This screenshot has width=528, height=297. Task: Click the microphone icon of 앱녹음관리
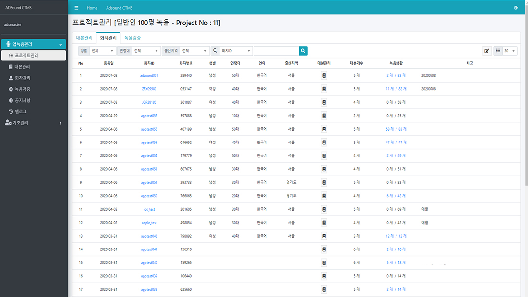(9, 44)
